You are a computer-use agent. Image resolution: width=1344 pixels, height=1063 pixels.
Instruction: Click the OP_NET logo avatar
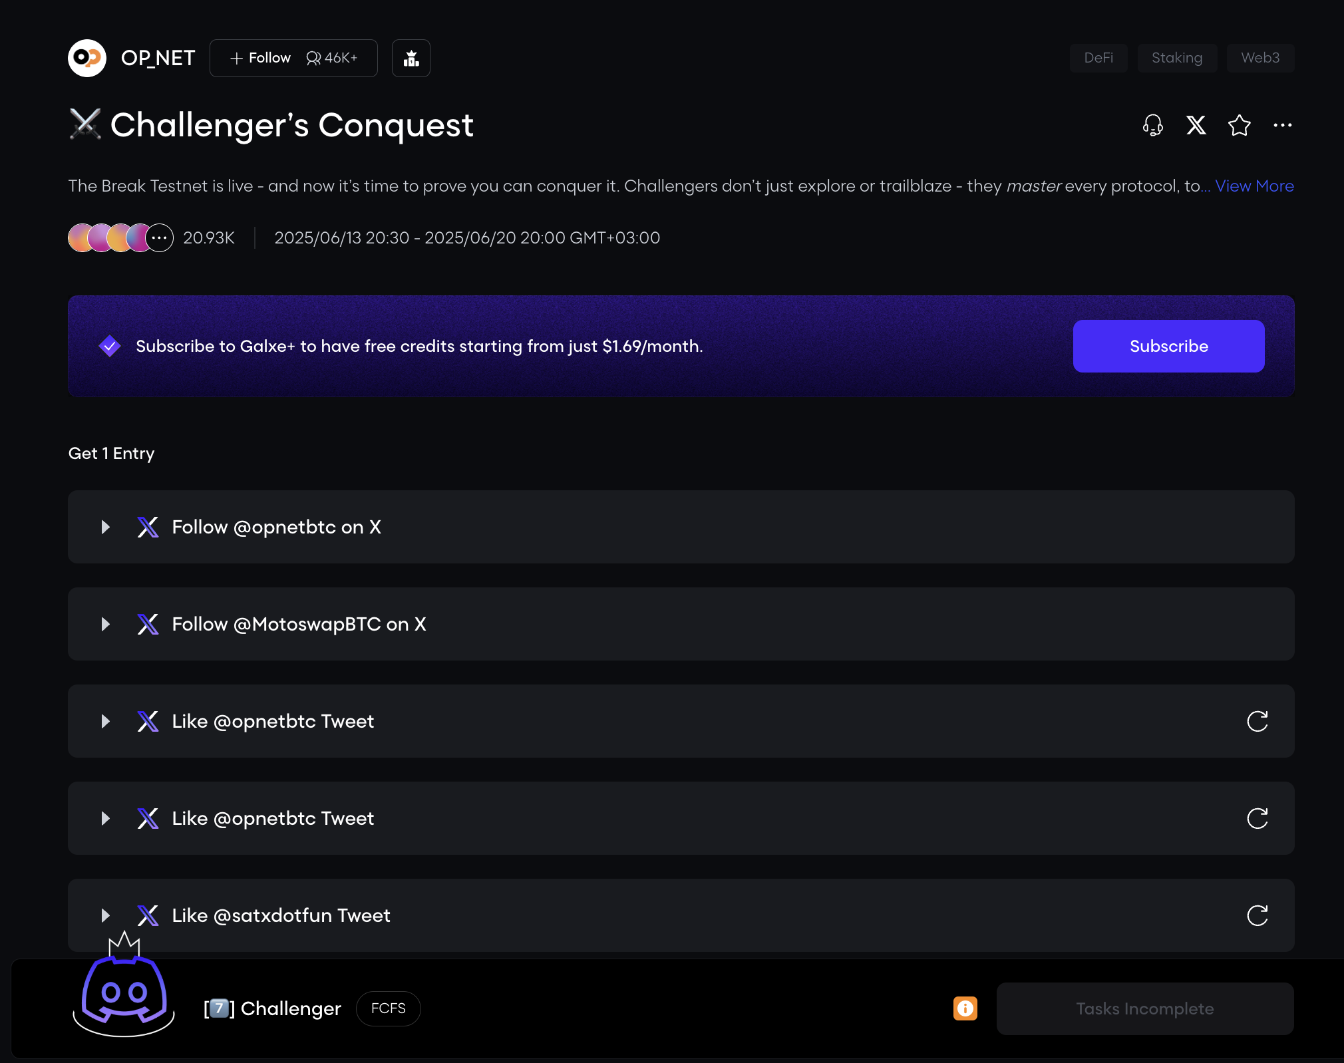tap(87, 59)
